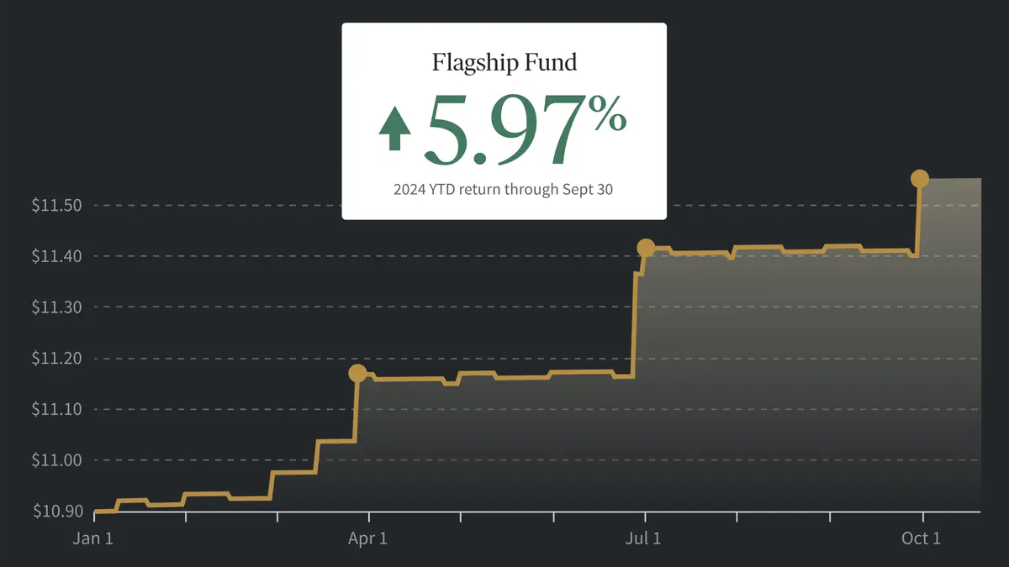Image resolution: width=1009 pixels, height=567 pixels.
Task: Click the 5.97 percentage figure
Action: (x=504, y=129)
